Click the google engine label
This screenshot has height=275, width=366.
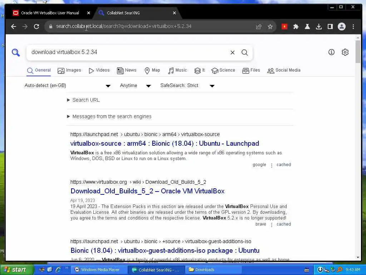pyautogui.click(x=259, y=165)
